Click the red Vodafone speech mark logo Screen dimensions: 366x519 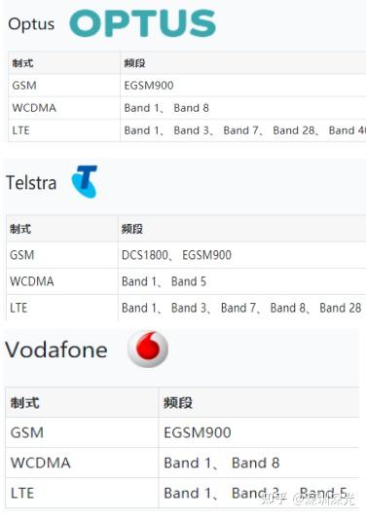148,349
